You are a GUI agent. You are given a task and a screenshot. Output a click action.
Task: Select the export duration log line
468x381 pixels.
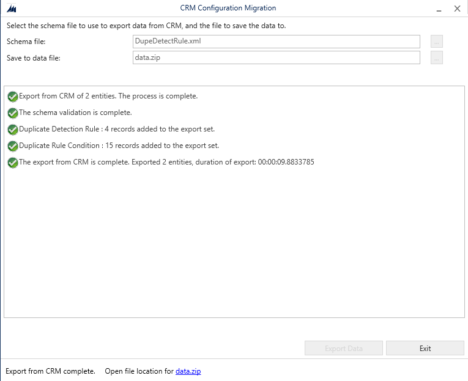(x=166, y=162)
